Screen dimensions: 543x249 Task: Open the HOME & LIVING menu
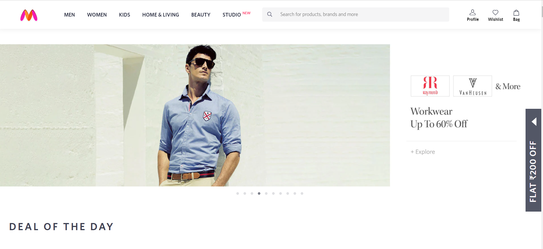[x=160, y=15]
